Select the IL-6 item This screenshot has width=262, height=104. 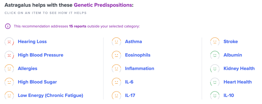[x=129, y=82]
